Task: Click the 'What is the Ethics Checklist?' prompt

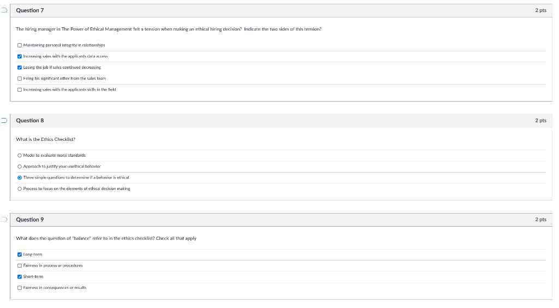Action: coord(46,139)
